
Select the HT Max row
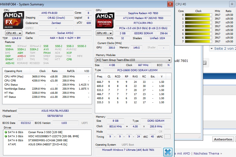pyautogui.click(x=47, y=93)
